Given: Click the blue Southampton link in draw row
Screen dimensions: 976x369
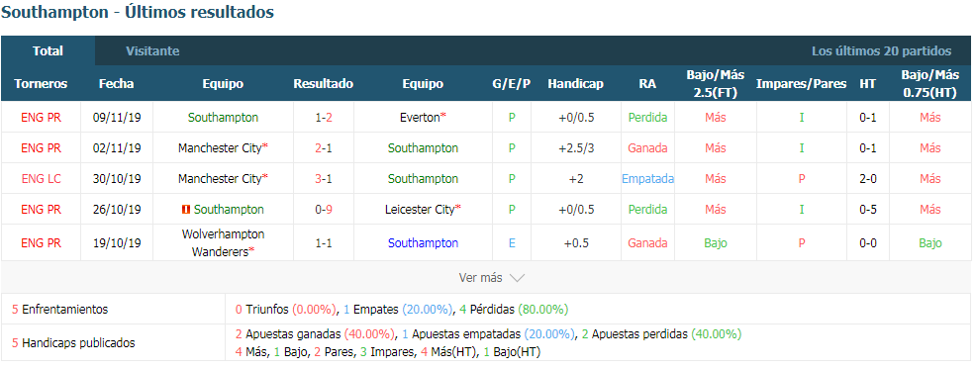Looking at the screenshot, I should click(424, 243).
